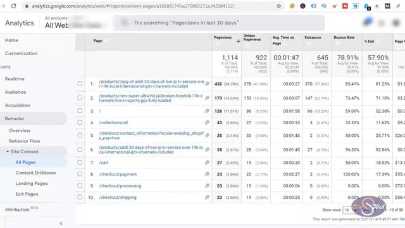Image resolution: width=405 pixels, height=228 pixels.
Task: Open external link icon for contact_information row
Action: (x=207, y=135)
